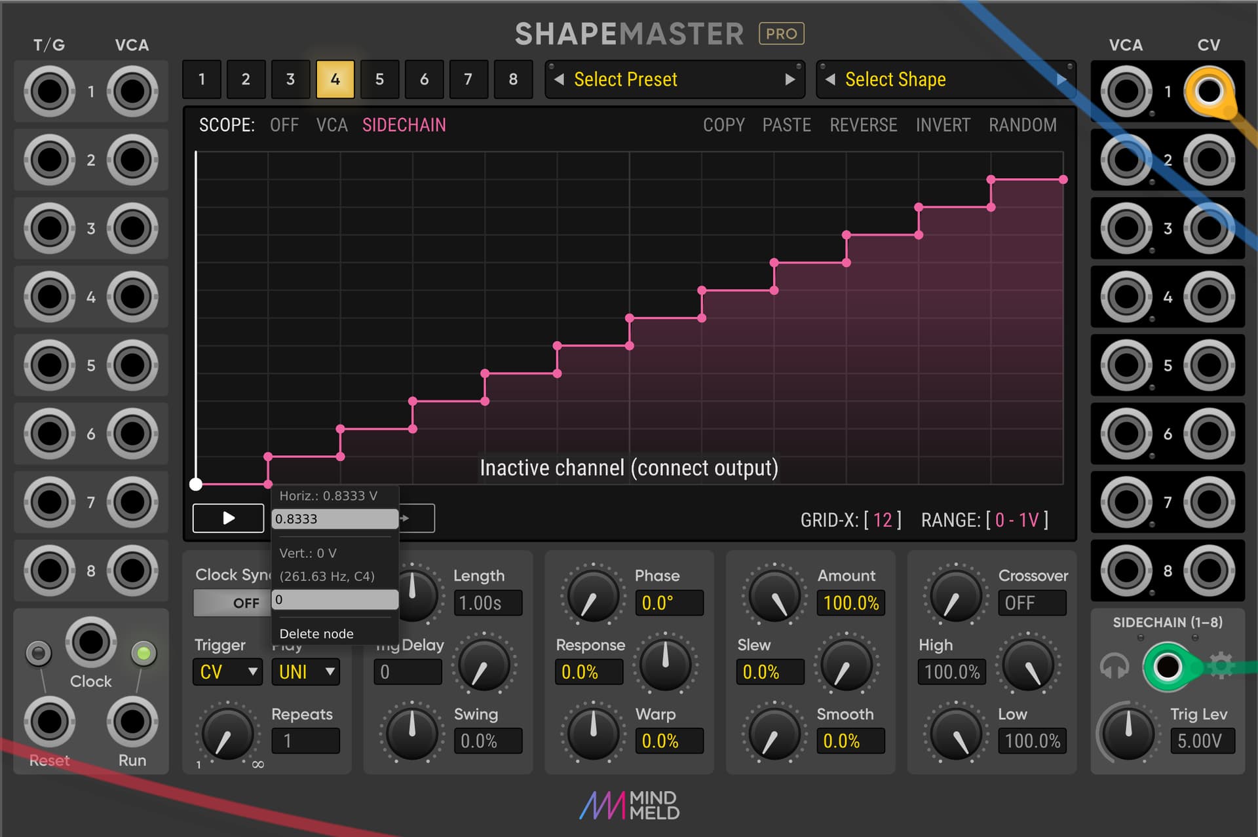Click the CV output jack for channel 6
1258x837 pixels.
[1209, 434]
